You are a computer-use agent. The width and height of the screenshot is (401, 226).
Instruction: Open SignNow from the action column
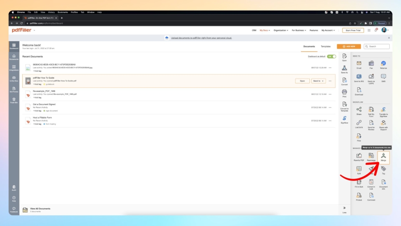coord(344,120)
